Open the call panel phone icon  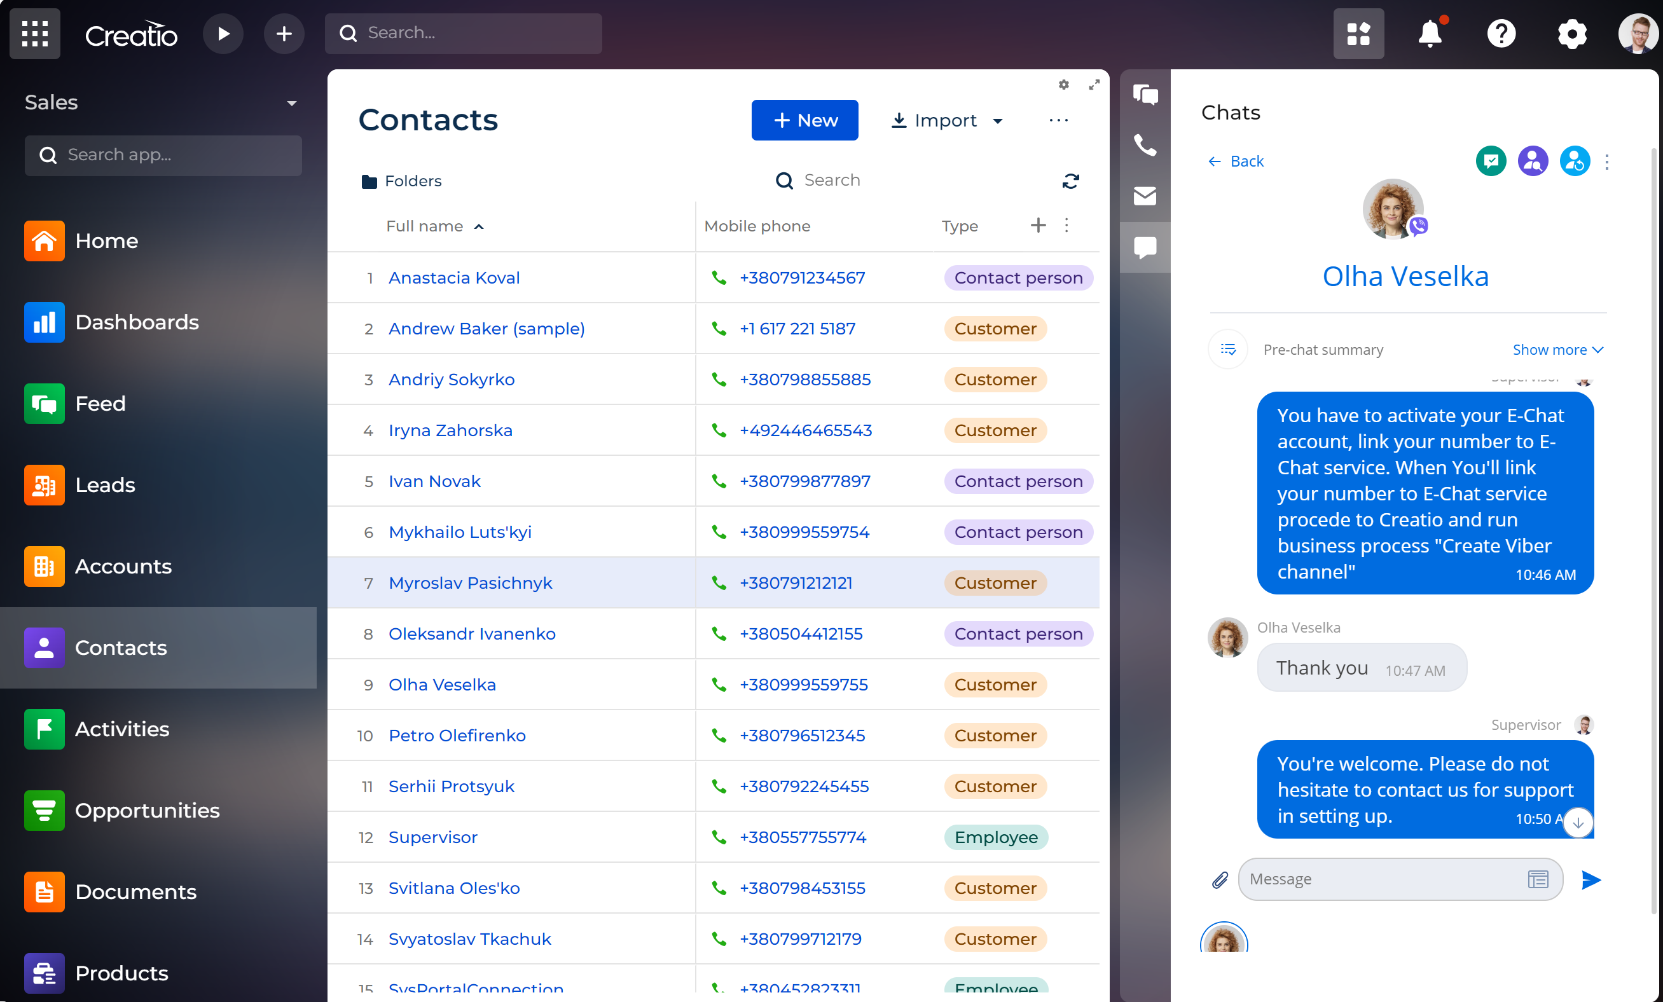coord(1145,145)
